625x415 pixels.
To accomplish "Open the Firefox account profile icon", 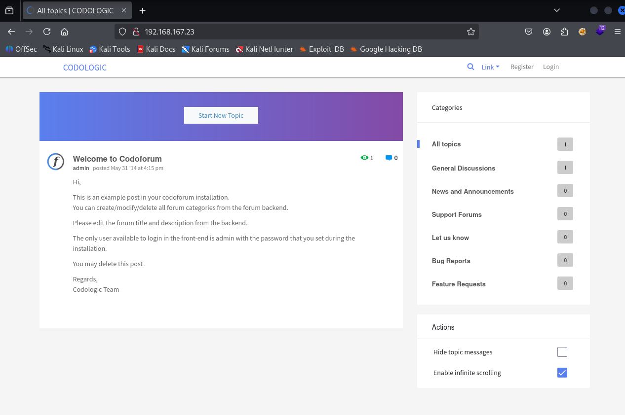I will pos(547,32).
